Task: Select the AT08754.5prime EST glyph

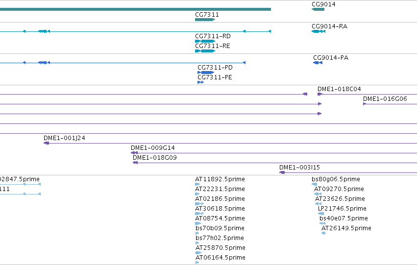Action: [198, 223]
